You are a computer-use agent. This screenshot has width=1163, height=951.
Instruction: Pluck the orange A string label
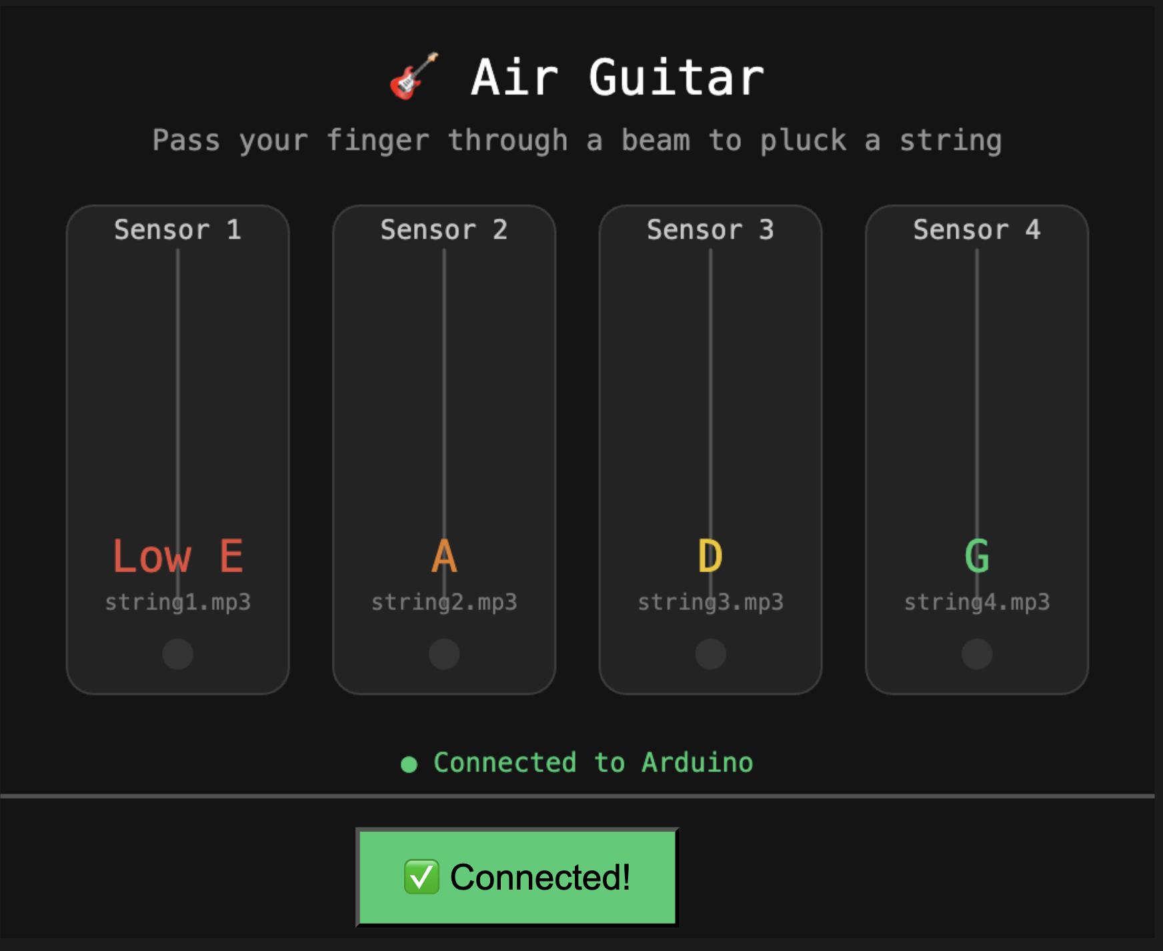click(x=444, y=556)
